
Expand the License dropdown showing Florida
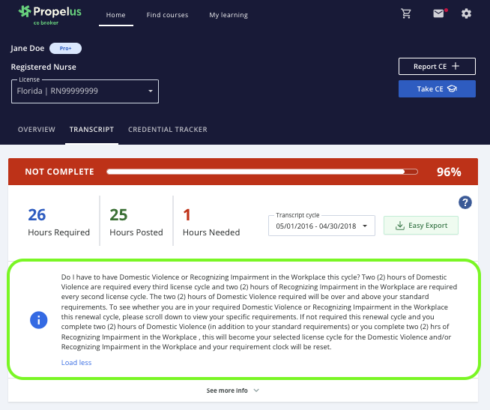(85, 91)
